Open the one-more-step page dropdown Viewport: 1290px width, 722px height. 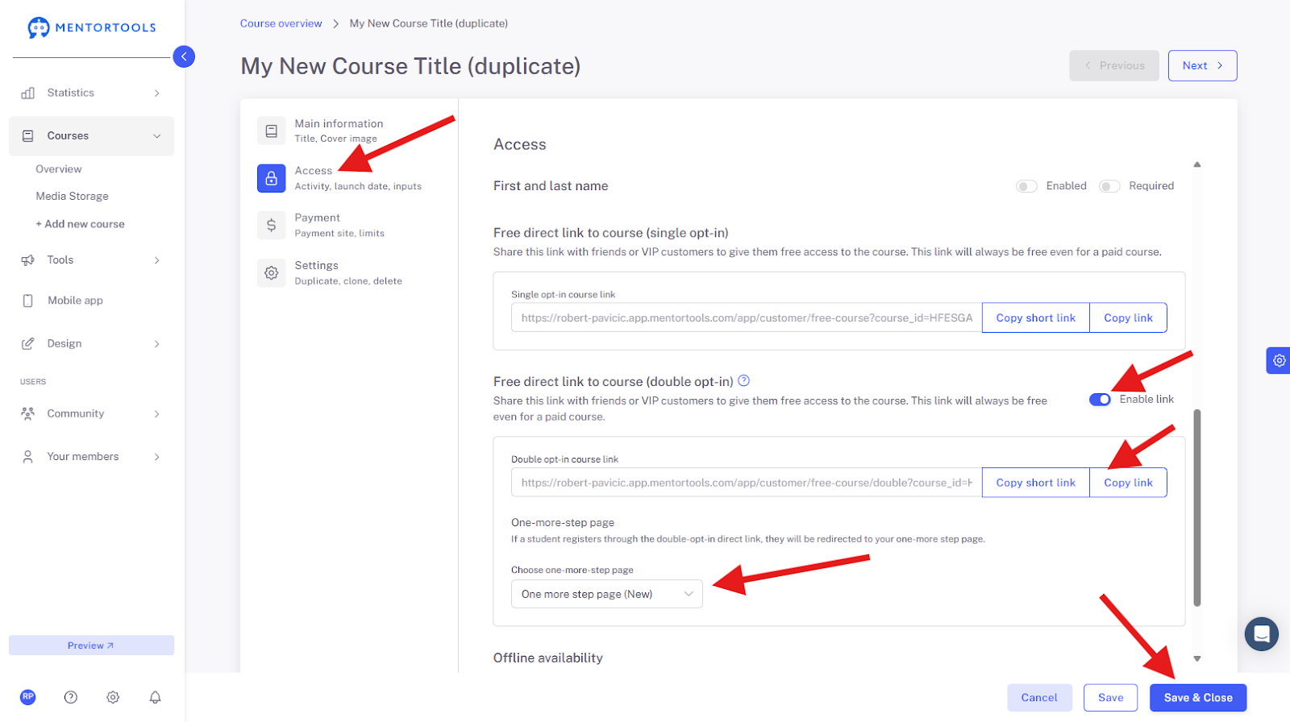[607, 594]
